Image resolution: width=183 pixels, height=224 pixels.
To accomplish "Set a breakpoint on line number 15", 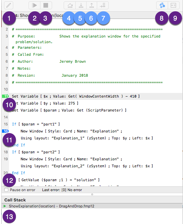I will pyautogui.click(x=6, y=124).
